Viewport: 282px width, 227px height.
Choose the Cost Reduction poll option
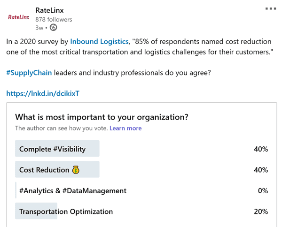[x=44, y=170]
